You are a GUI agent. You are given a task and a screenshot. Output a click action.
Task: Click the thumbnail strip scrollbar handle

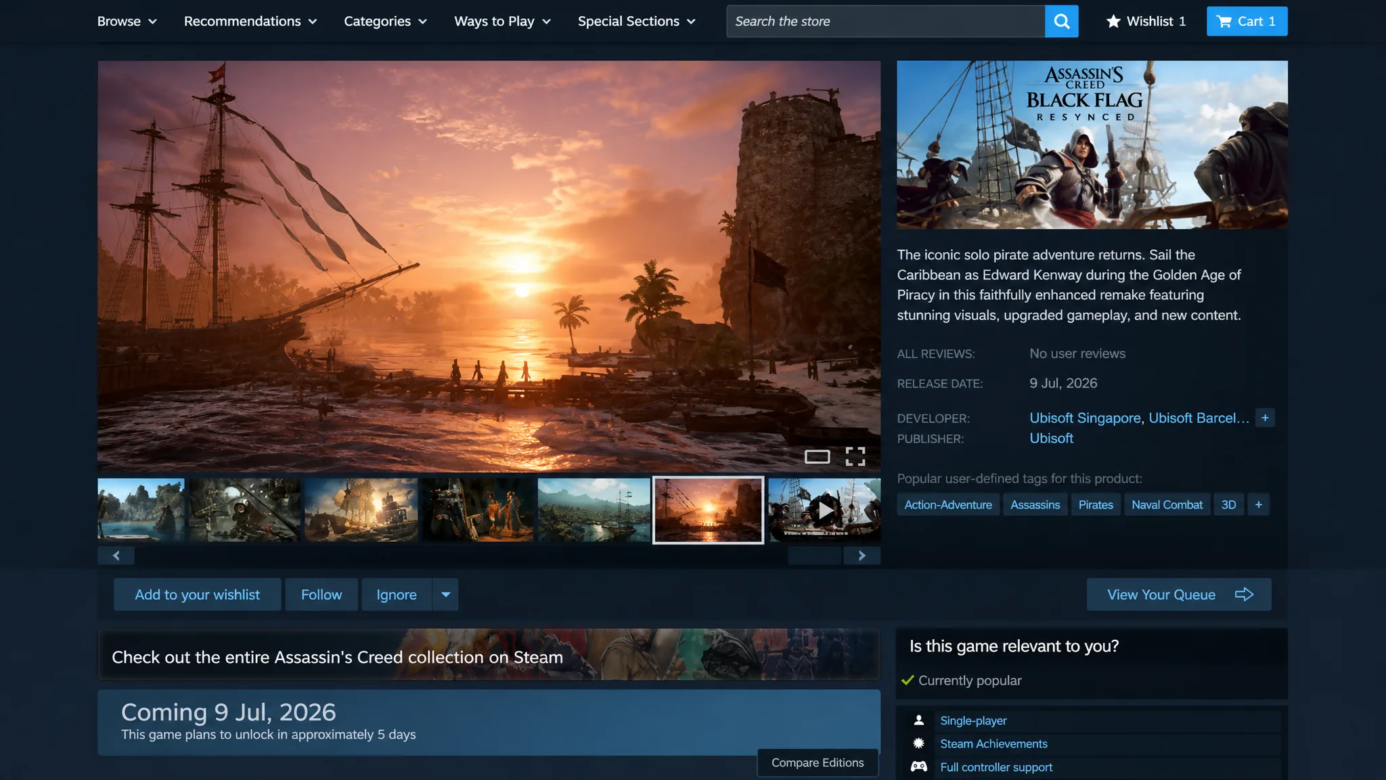815,556
